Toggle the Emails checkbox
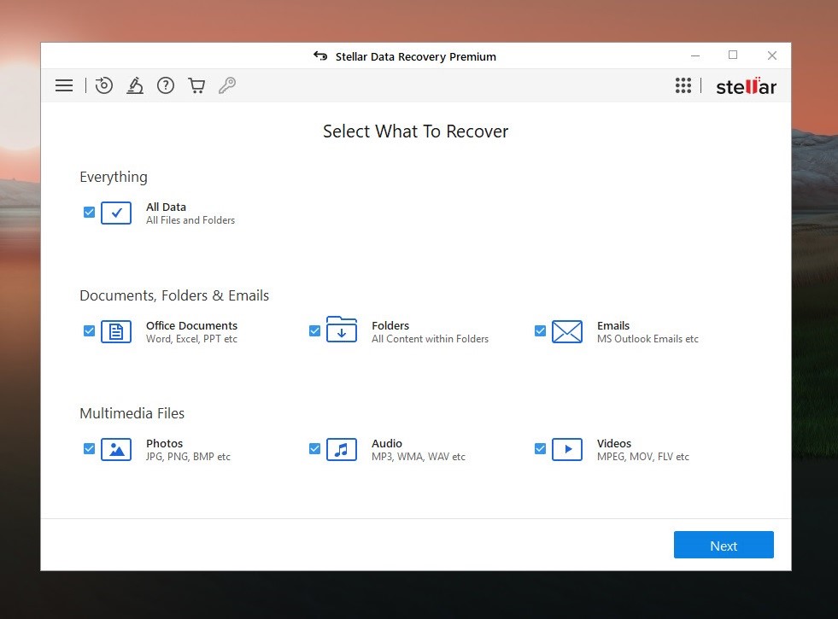 pos(541,331)
